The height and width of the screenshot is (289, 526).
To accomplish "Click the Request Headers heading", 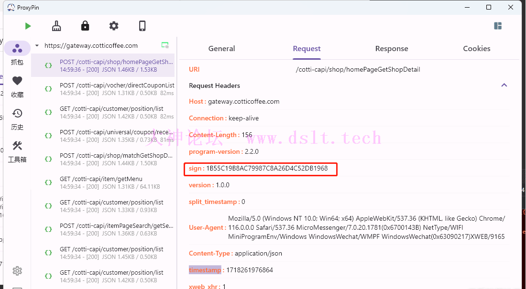I will (x=214, y=86).
